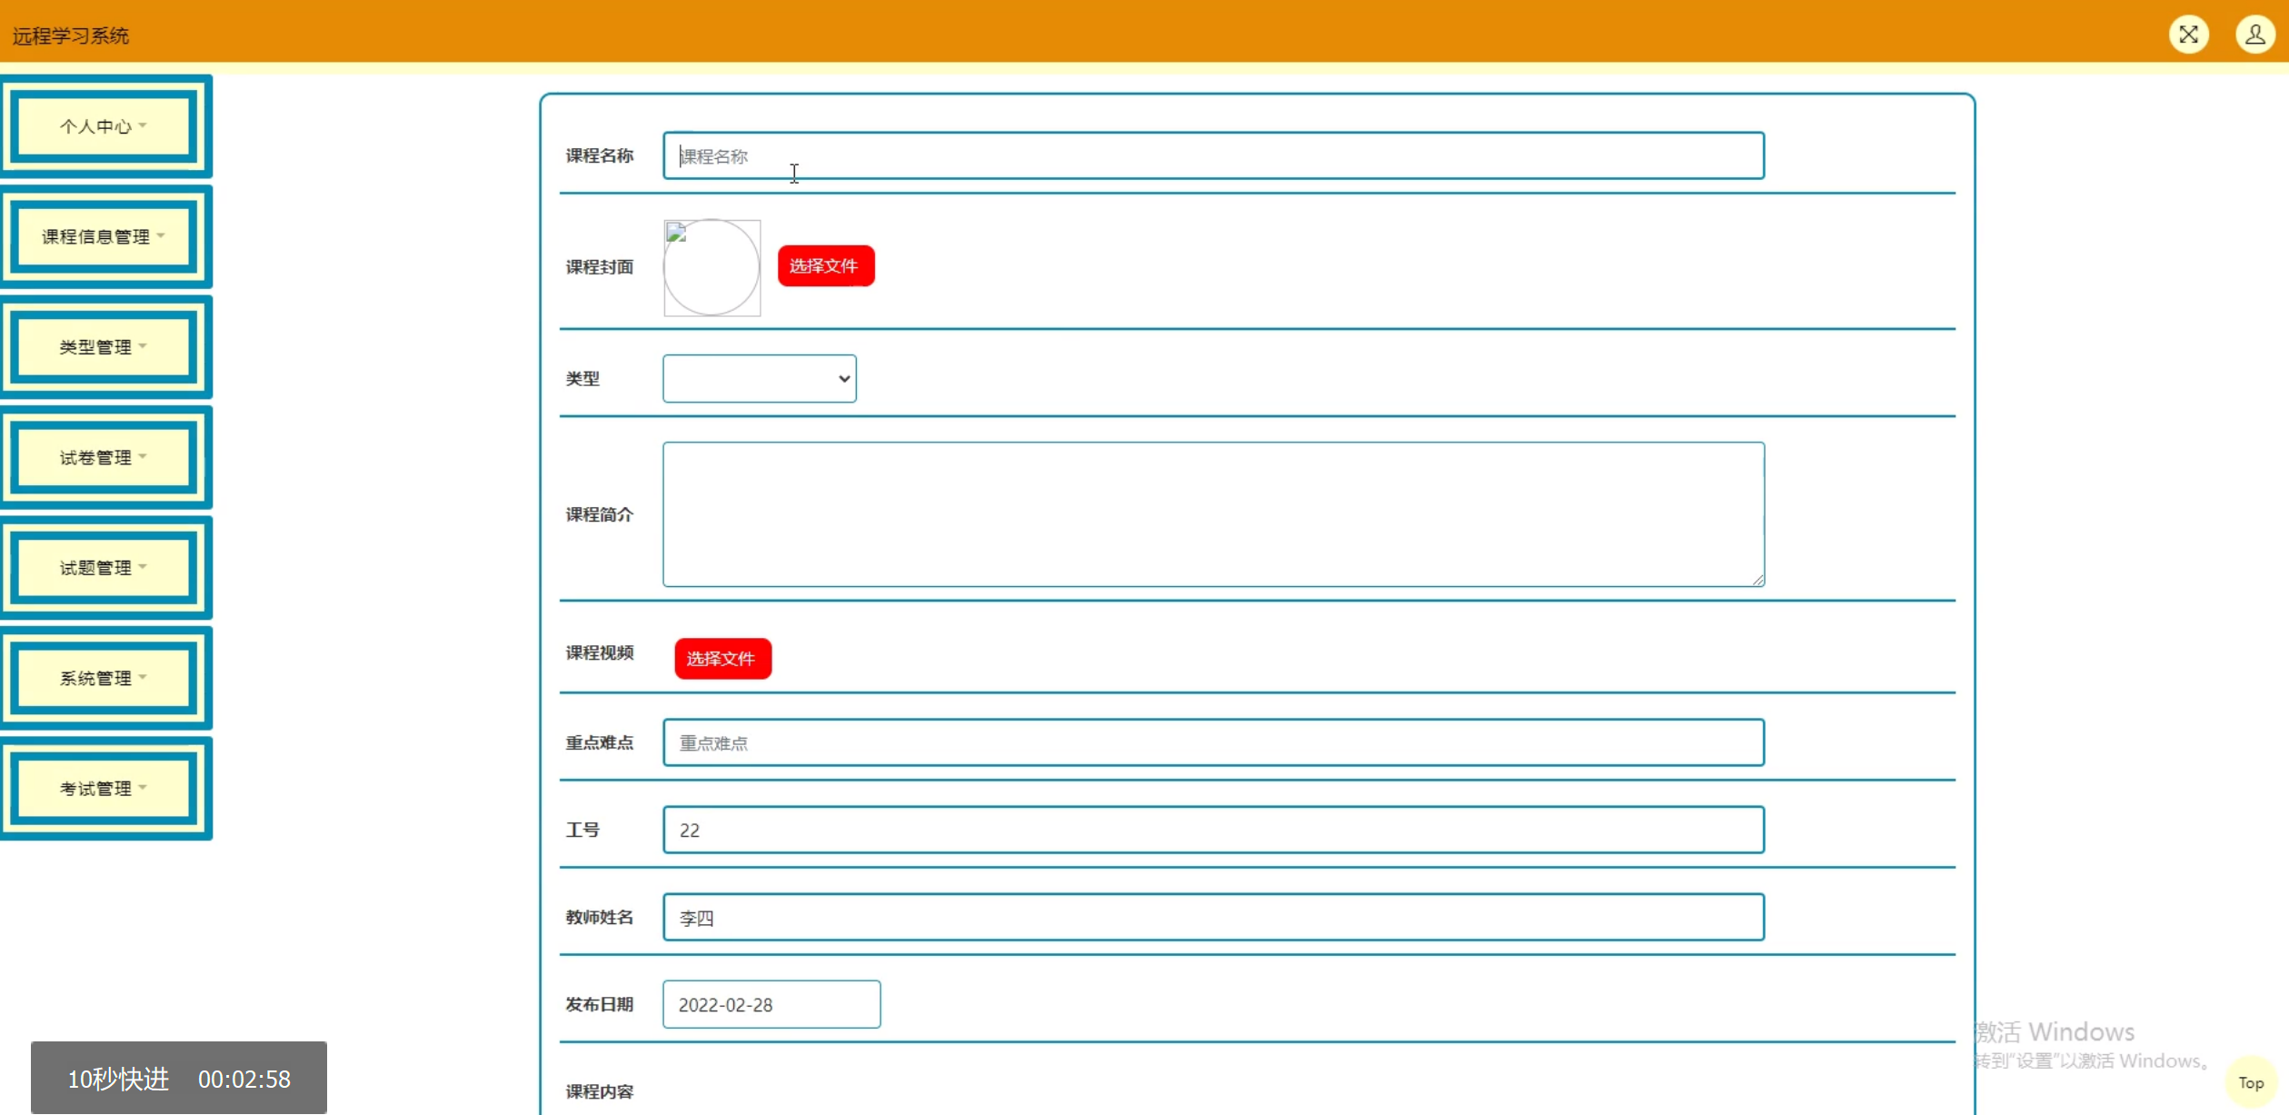Open the 发布日期 date field

771,1004
